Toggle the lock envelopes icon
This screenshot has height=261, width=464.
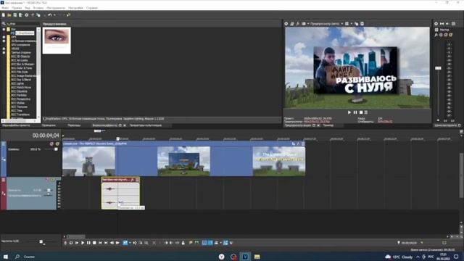click(x=183, y=243)
